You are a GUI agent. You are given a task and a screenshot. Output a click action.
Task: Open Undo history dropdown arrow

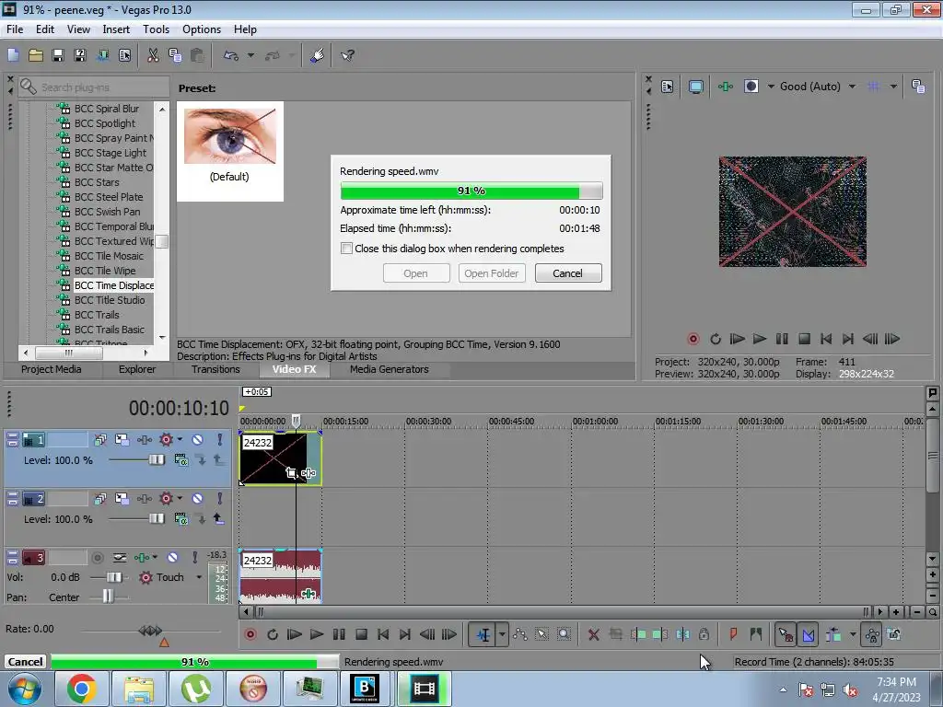tap(250, 56)
